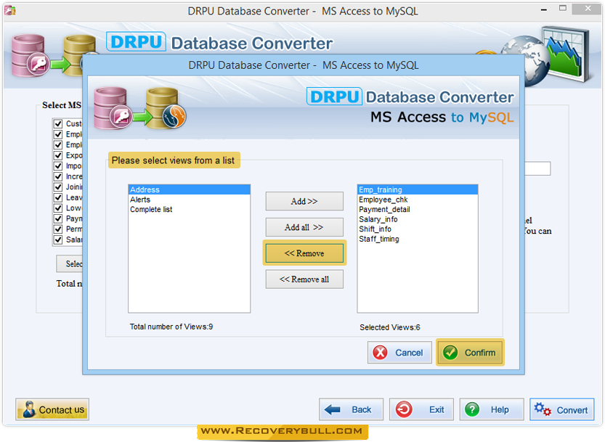Click the Contact us person icon
Viewport: 605px width, 442px height.
click(29, 409)
